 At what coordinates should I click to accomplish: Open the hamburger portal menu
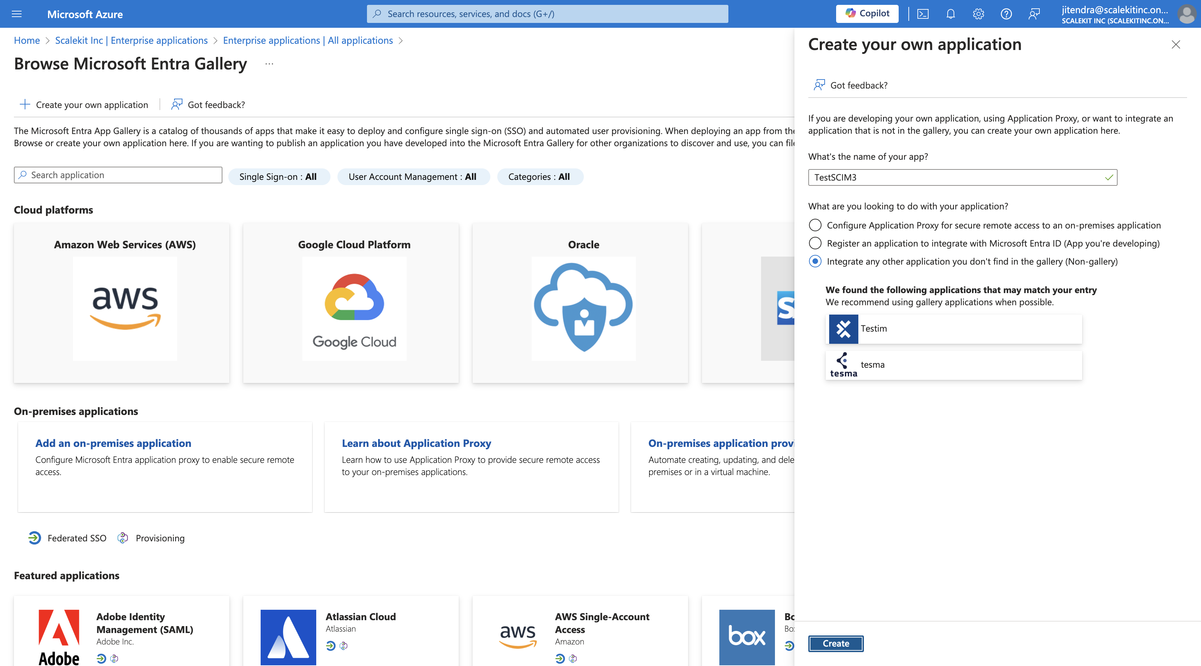17,14
